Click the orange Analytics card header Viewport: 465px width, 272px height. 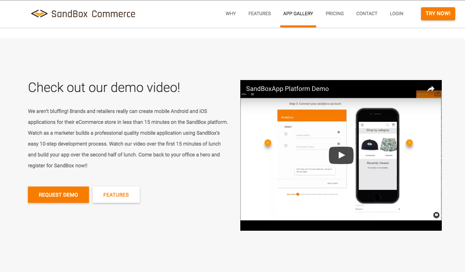tap(312, 116)
